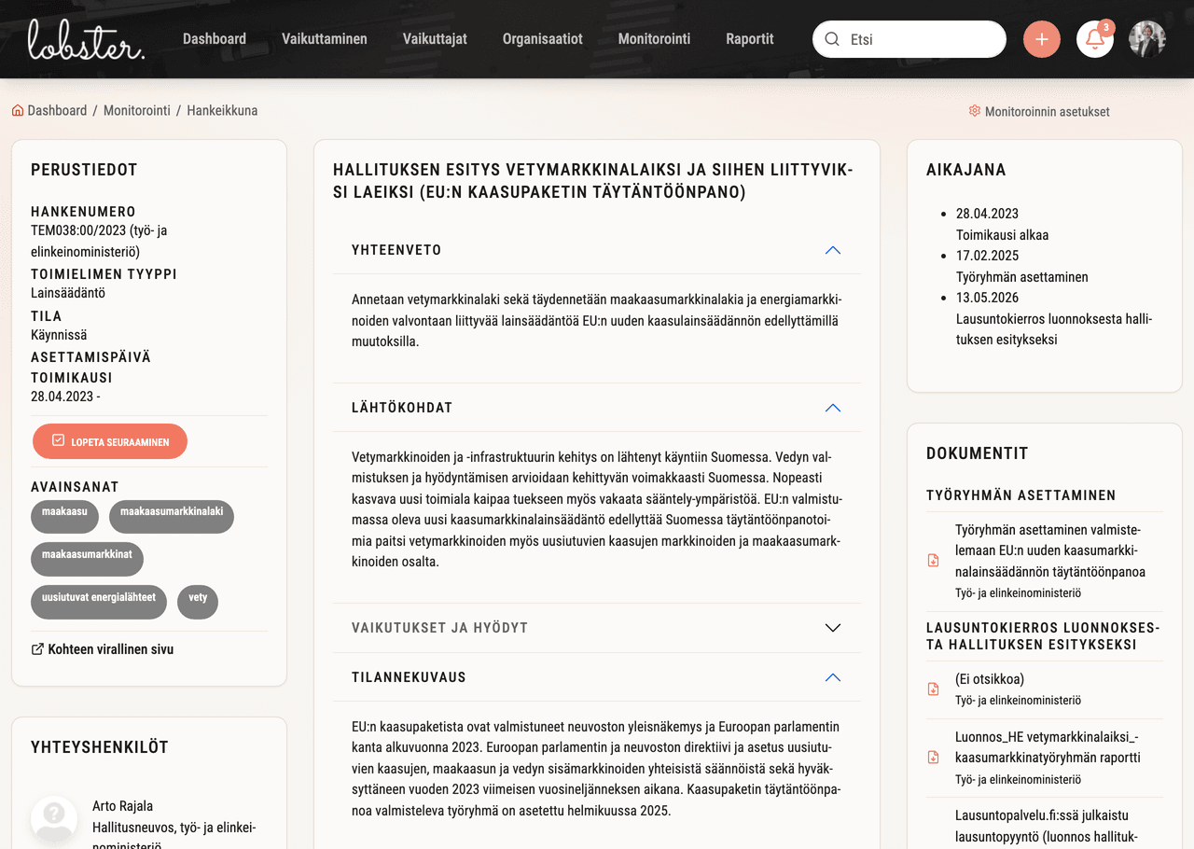Viewport: 1194px width, 849px height.
Task: Open the Raportit menu
Action: click(x=750, y=39)
